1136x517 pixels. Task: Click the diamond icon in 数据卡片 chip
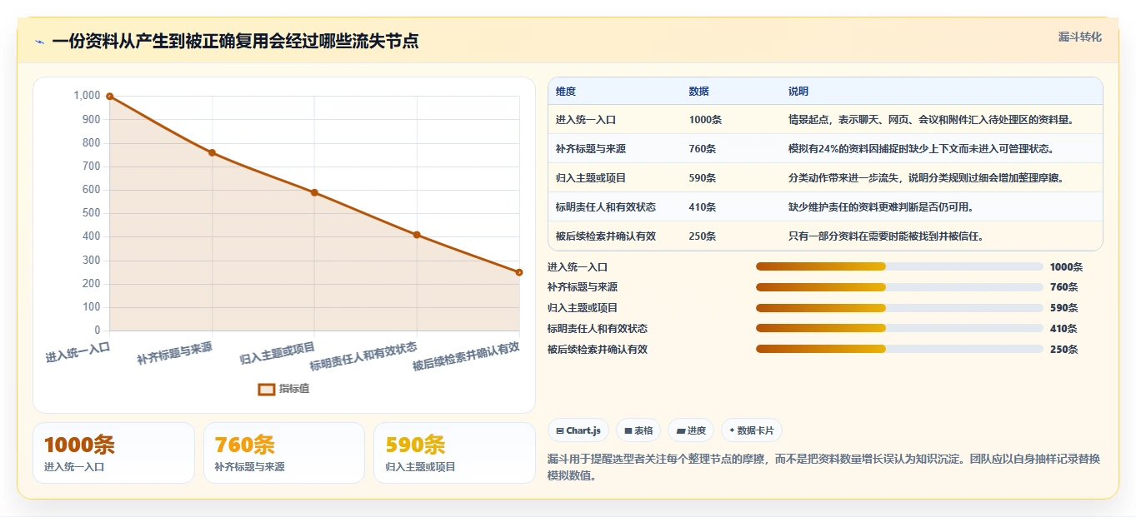coord(732,430)
